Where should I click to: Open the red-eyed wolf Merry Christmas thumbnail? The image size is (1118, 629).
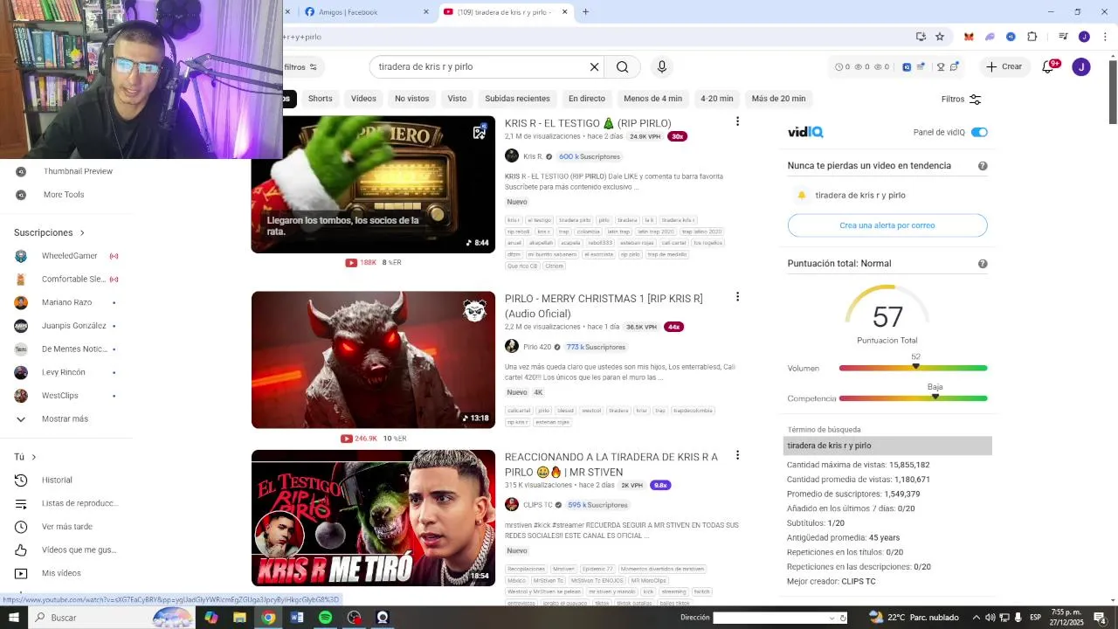[373, 360]
